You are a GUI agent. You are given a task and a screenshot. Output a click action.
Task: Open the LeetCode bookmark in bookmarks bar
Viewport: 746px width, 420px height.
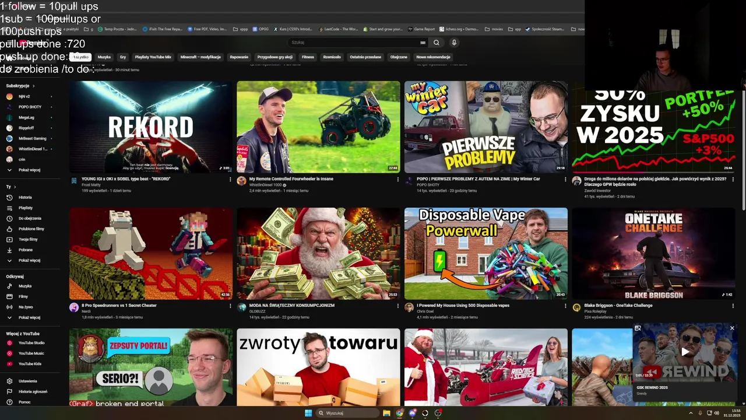pos(337,29)
